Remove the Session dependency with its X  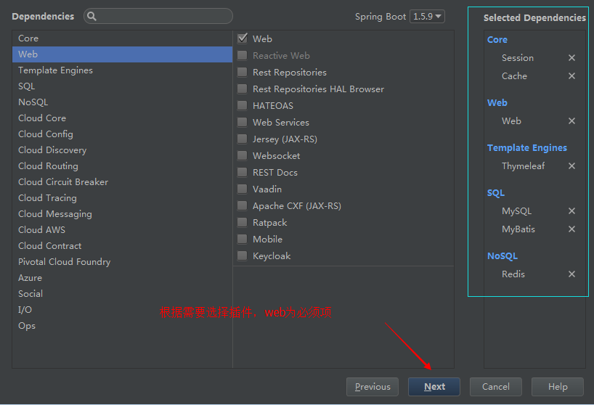click(571, 57)
